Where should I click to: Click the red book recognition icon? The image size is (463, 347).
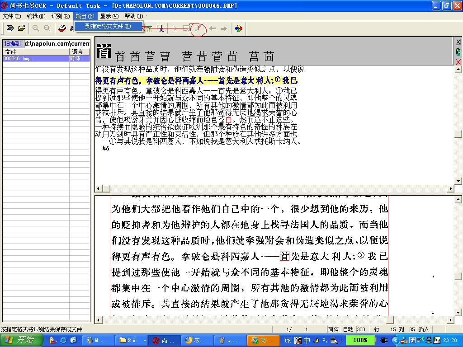click(x=62, y=28)
